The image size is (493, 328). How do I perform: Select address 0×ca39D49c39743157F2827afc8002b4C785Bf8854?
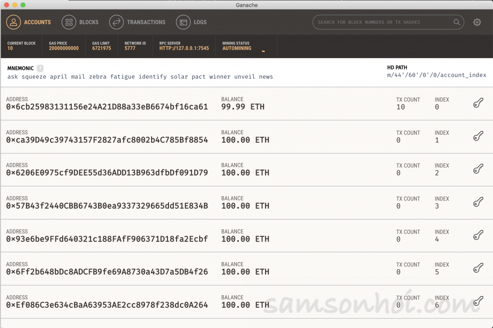pos(107,140)
